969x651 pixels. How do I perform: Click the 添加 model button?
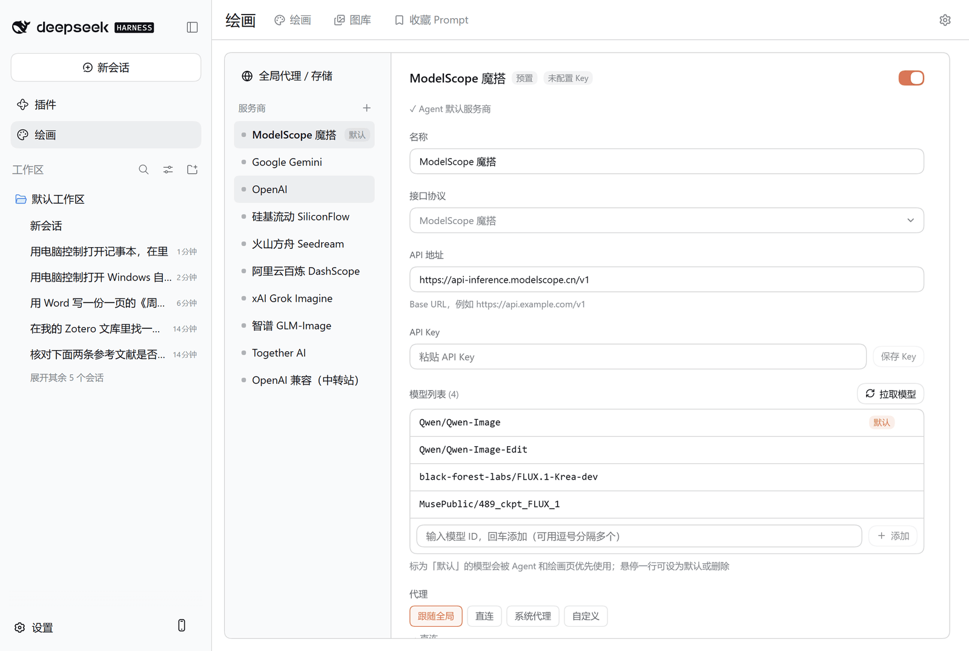tap(893, 536)
